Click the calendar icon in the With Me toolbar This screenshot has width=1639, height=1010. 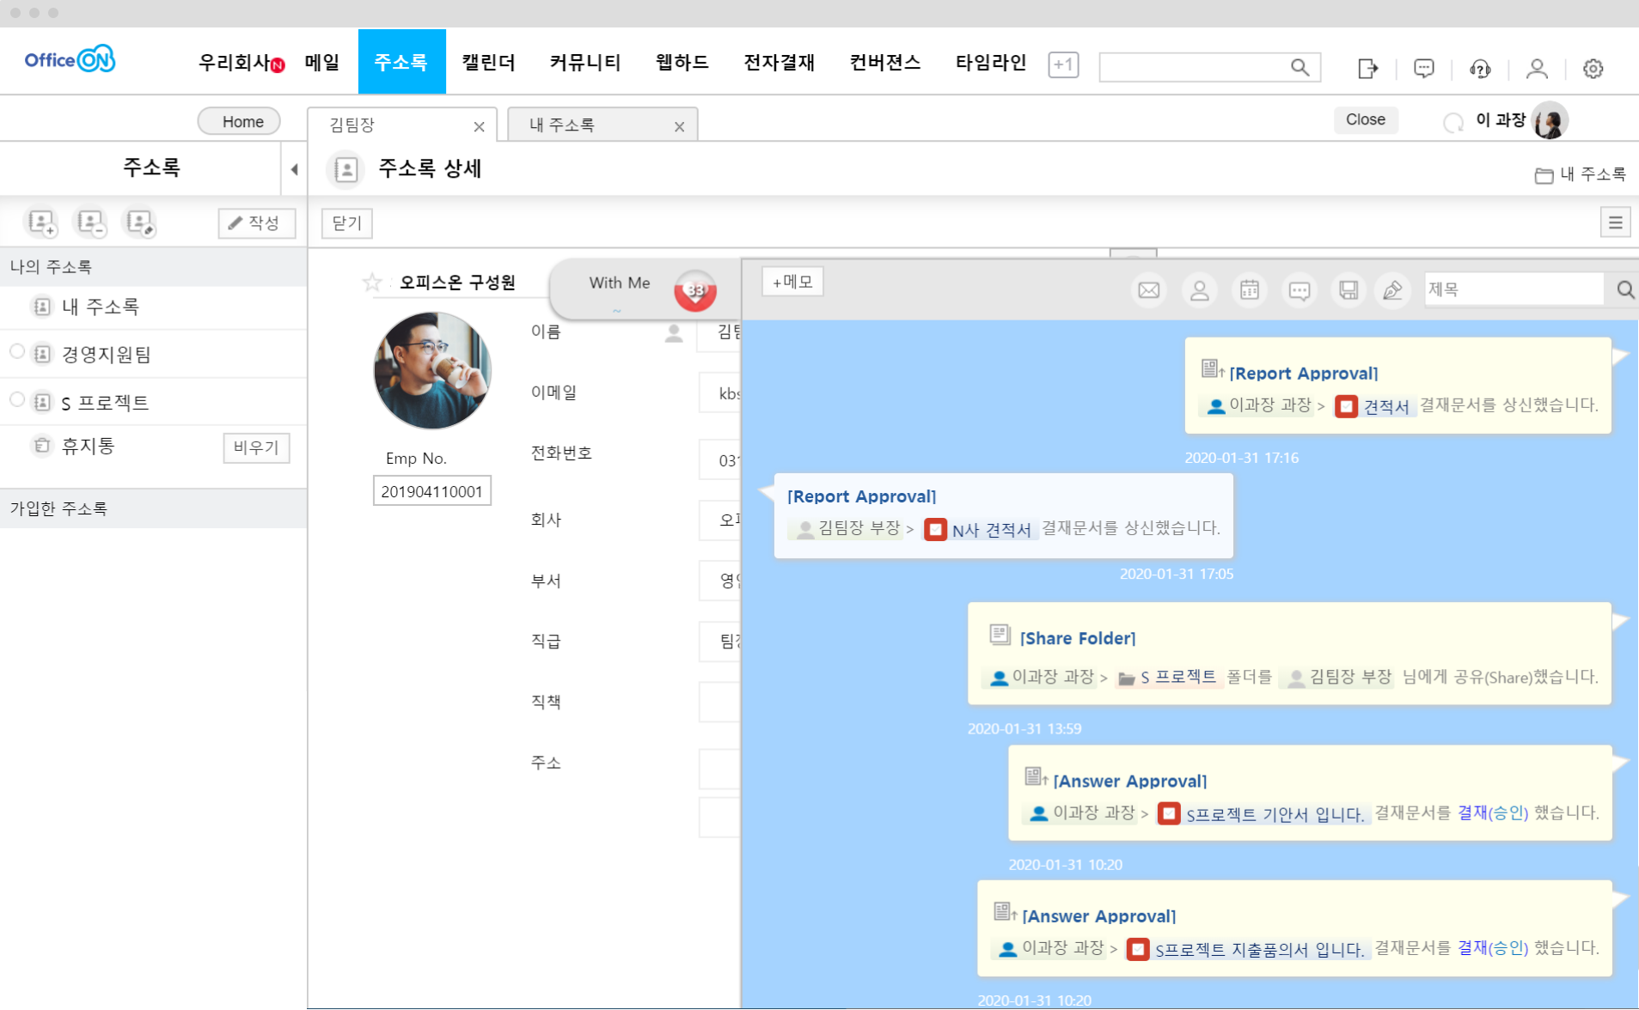click(x=1249, y=290)
